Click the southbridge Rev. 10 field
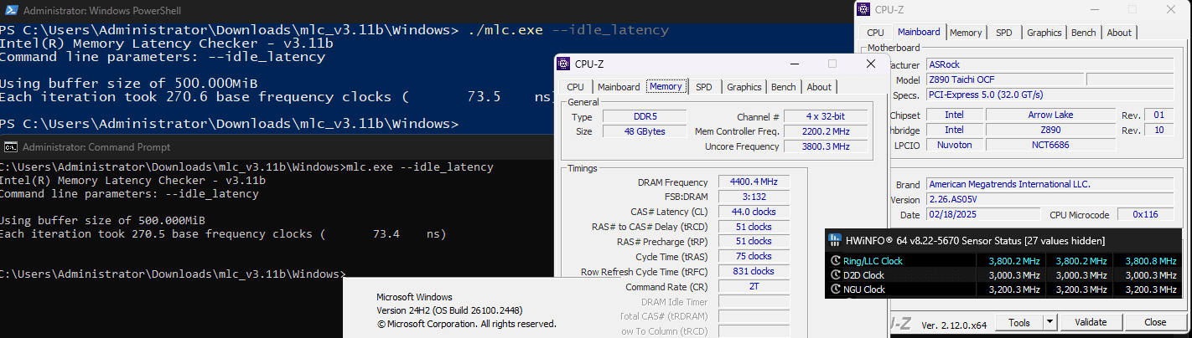1192x338 pixels. tap(1159, 130)
